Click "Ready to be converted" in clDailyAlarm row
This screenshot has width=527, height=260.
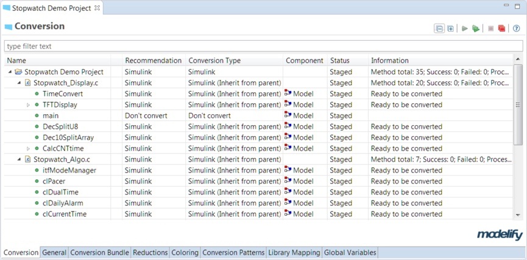click(406, 203)
